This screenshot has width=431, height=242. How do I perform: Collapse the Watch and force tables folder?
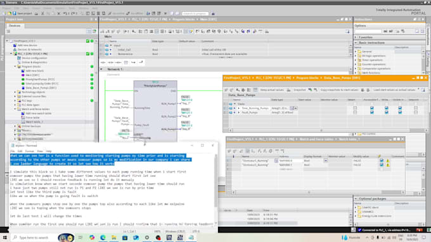click(x=15, y=109)
